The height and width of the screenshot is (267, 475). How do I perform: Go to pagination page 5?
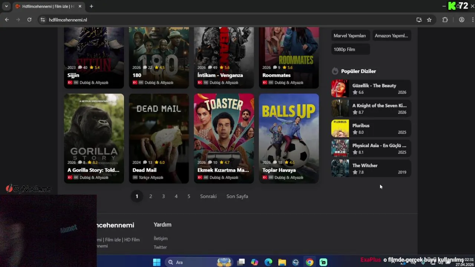point(189,196)
